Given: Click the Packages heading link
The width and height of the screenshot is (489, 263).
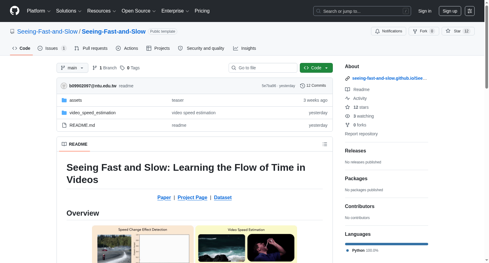Looking at the screenshot, I should (x=356, y=179).
